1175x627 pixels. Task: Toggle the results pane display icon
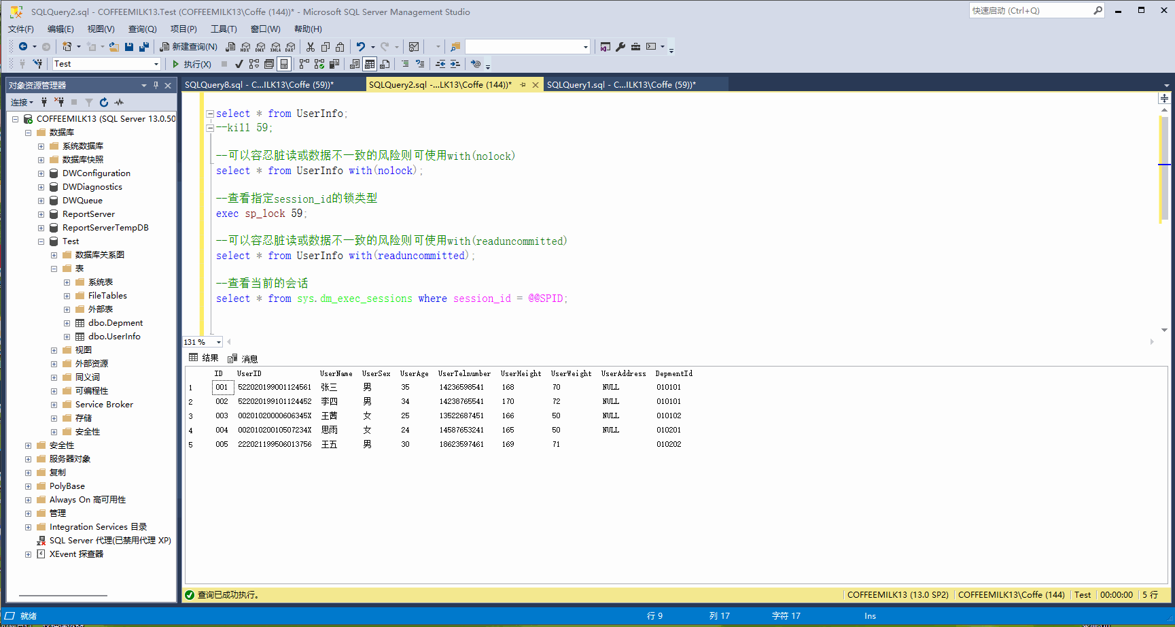(x=283, y=63)
